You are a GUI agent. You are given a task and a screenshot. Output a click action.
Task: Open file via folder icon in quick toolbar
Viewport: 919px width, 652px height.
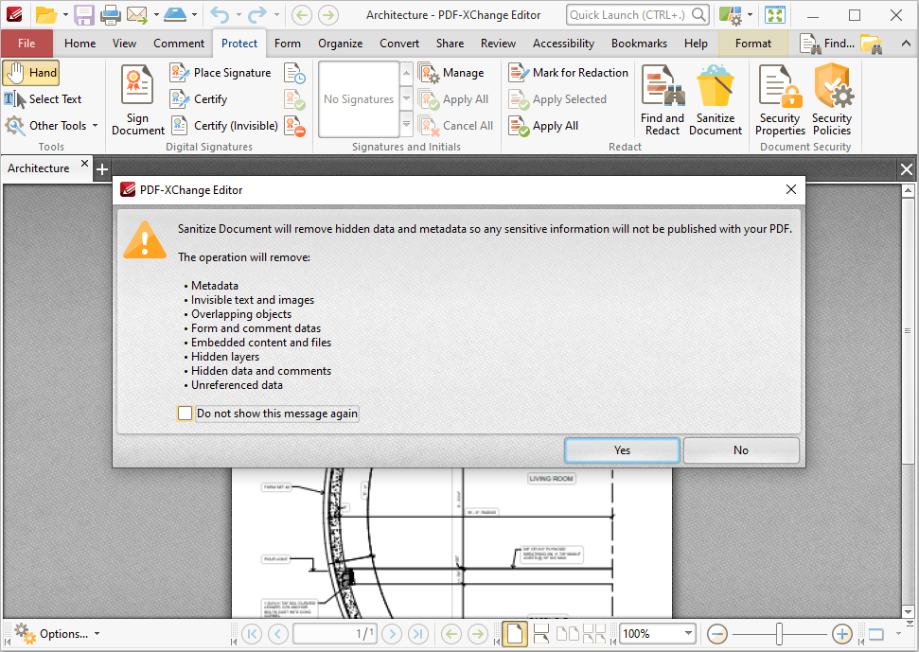tap(45, 14)
